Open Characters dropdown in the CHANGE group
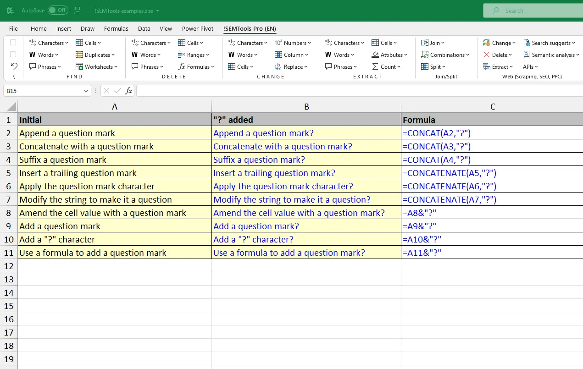Viewport: 583px width, 369px height. click(x=248, y=43)
